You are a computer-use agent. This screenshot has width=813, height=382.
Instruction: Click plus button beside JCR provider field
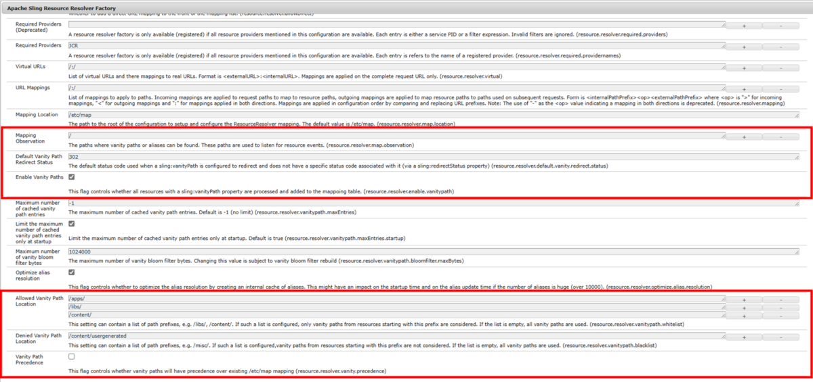(744, 47)
